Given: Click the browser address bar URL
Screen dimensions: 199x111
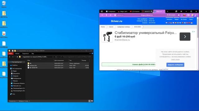Looking at the screenshot, I should [x=147, y=15].
